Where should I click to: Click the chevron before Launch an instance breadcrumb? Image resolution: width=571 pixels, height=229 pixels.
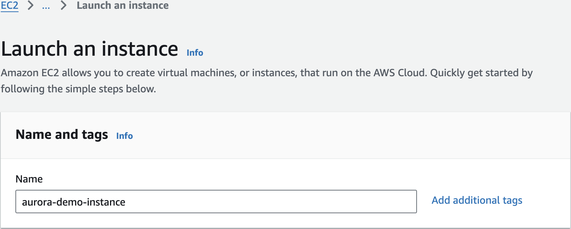point(64,5)
